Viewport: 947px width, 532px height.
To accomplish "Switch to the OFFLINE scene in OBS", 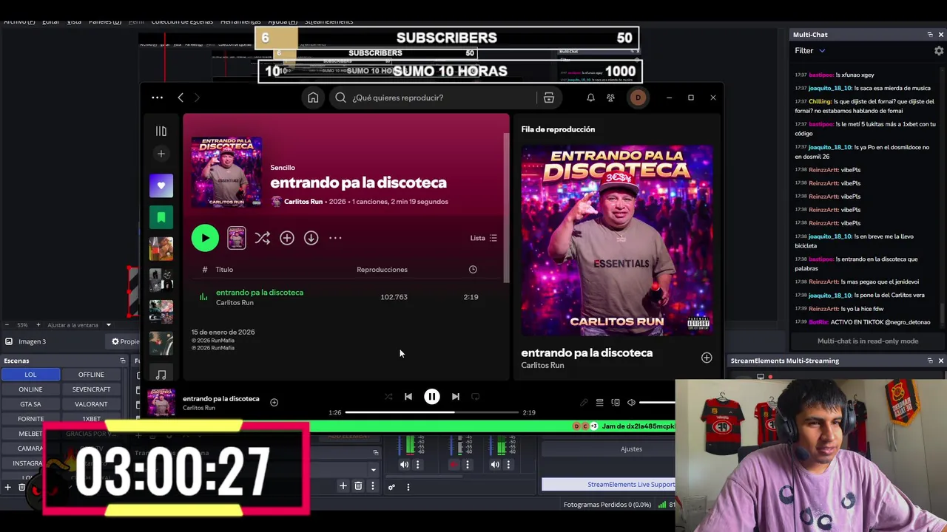I will (x=91, y=375).
